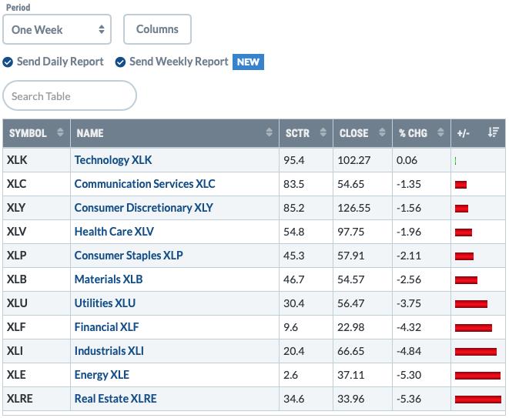509x418 pixels.
Task: Focus the Search Table input field
Action: 69,95
